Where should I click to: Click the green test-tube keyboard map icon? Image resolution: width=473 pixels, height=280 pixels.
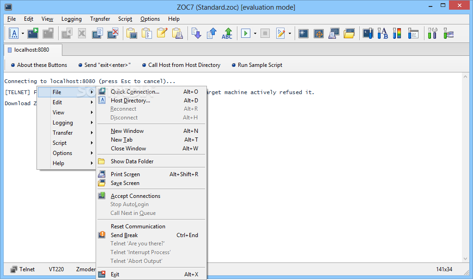449,33
